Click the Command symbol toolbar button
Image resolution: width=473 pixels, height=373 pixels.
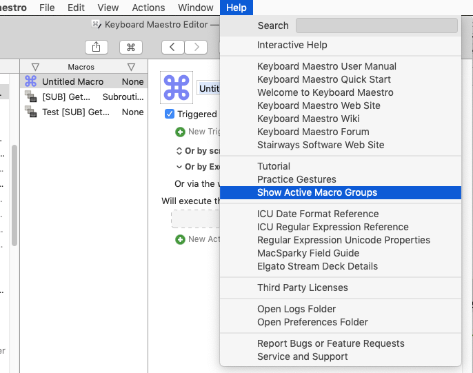pyautogui.click(x=130, y=48)
